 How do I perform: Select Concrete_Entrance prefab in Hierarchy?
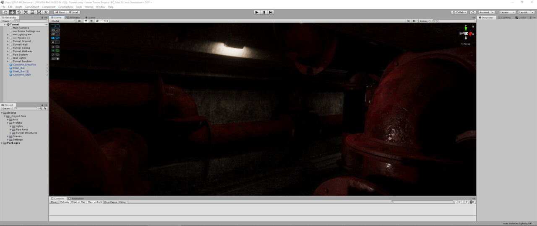24,64
